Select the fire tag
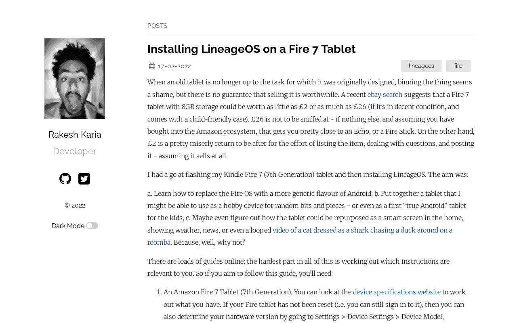517x323 pixels. [458, 66]
